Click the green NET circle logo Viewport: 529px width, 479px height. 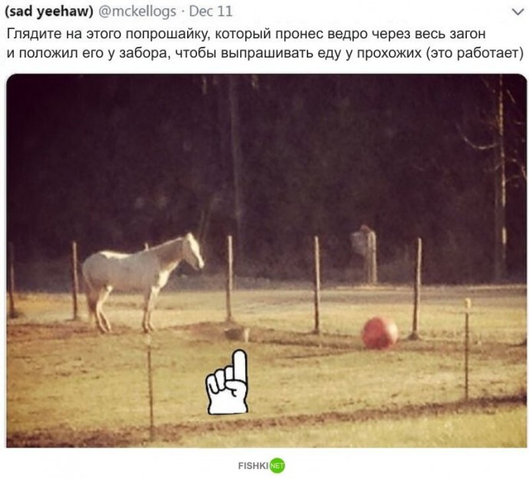[x=278, y=465]
